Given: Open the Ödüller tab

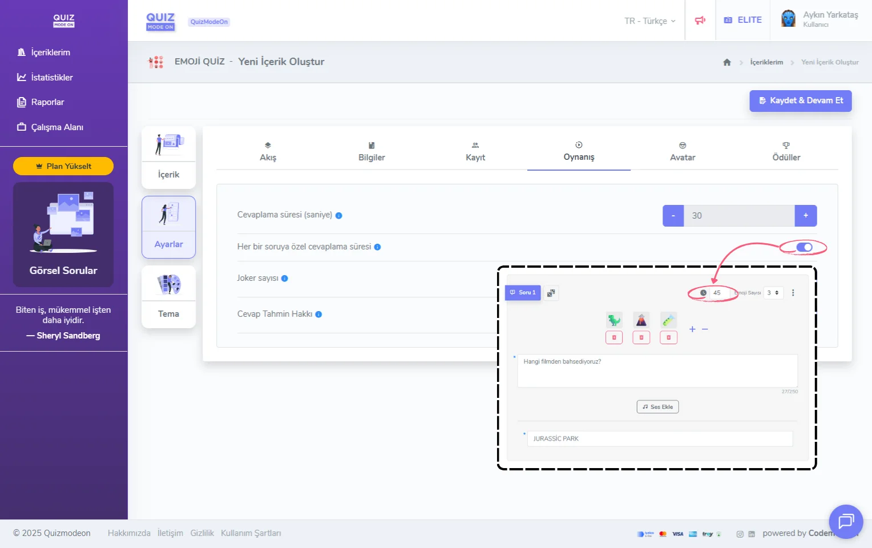Looking at the screenshot, I should pos(786,152).
